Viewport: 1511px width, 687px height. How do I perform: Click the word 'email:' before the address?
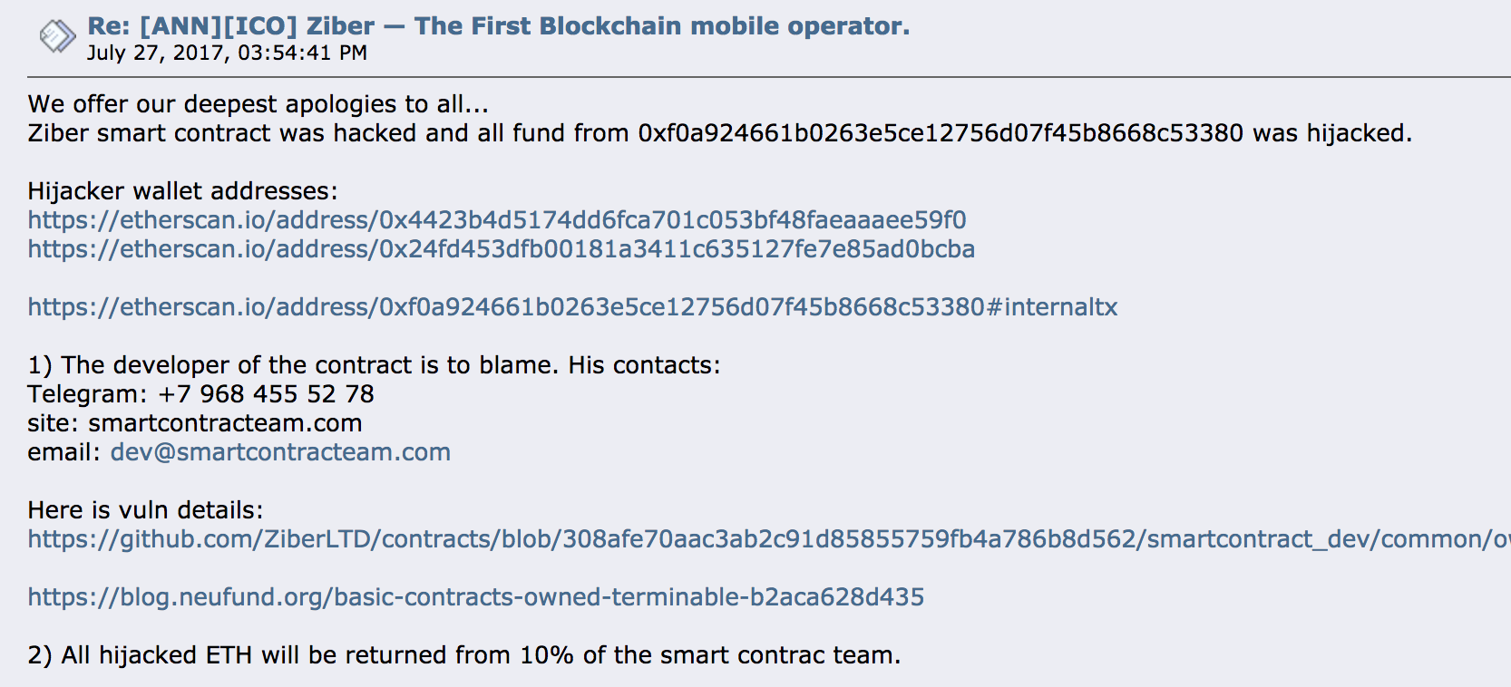point(64,452)
